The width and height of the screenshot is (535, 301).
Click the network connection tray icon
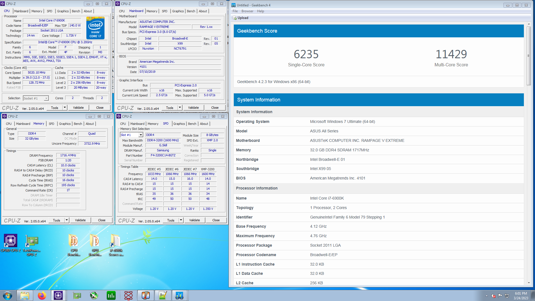507,296
